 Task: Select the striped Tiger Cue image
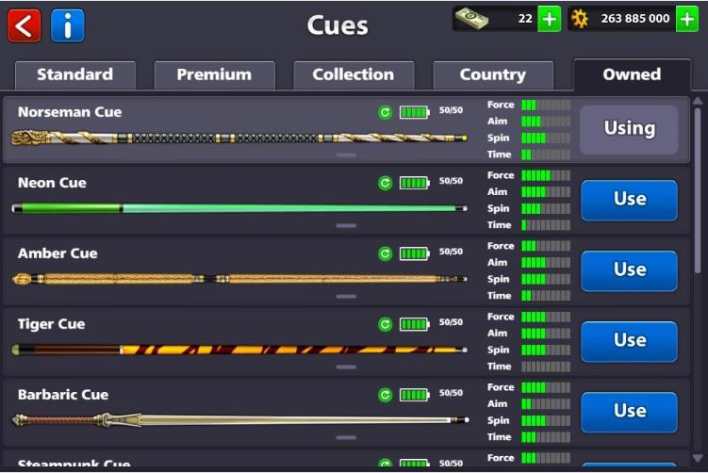(x=239, y=350)
